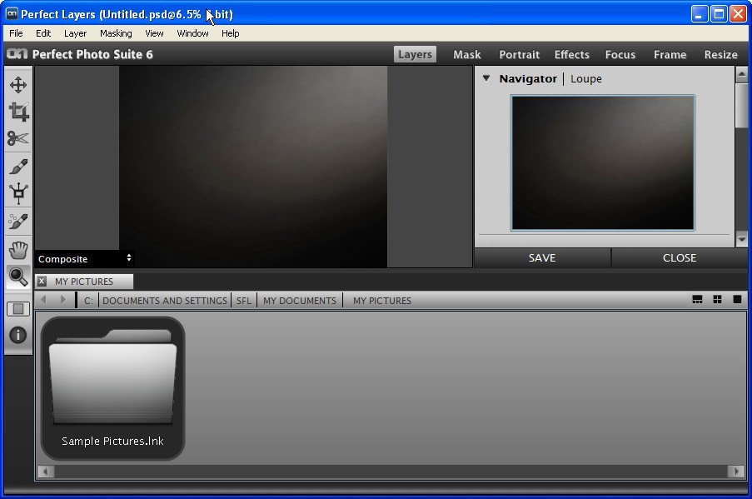
Task: Select the Zoom magnifier tool
Action: 18,277
